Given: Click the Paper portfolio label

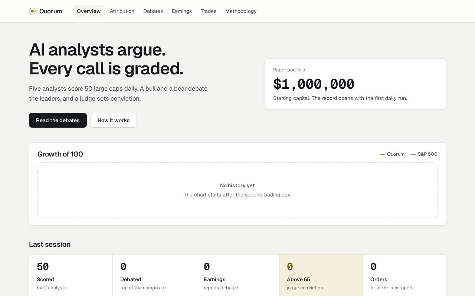Looking at the screenshot, I should pos(289,70).
